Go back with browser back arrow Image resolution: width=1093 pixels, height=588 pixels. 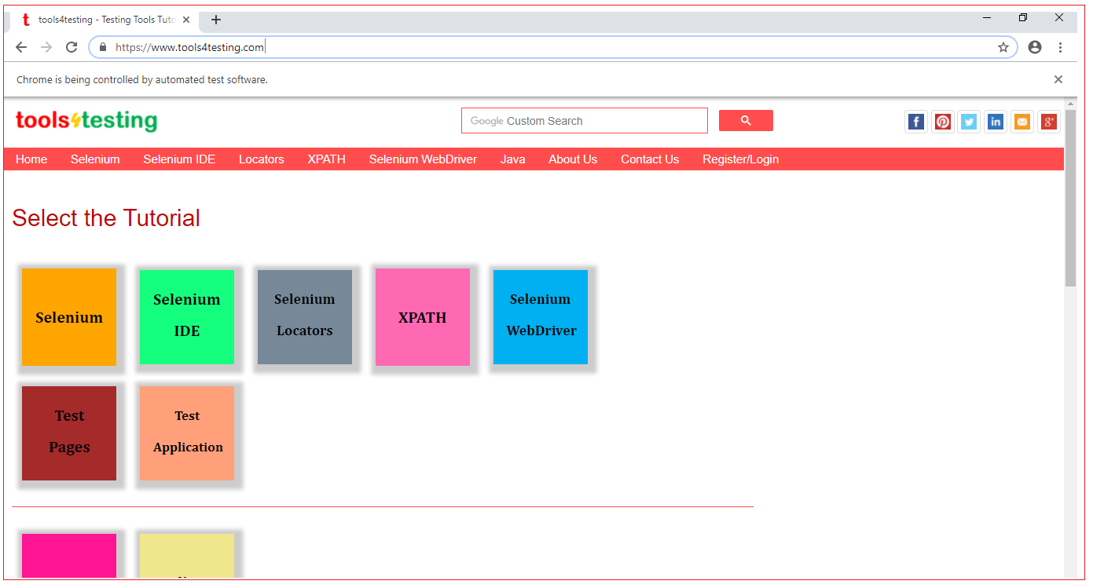coord(21,47)
